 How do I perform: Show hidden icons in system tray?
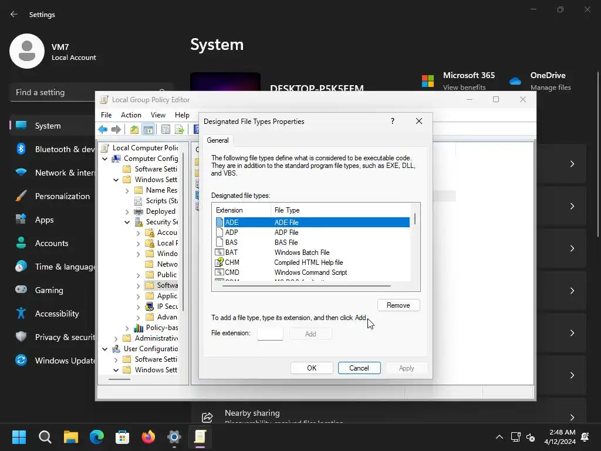499,437
